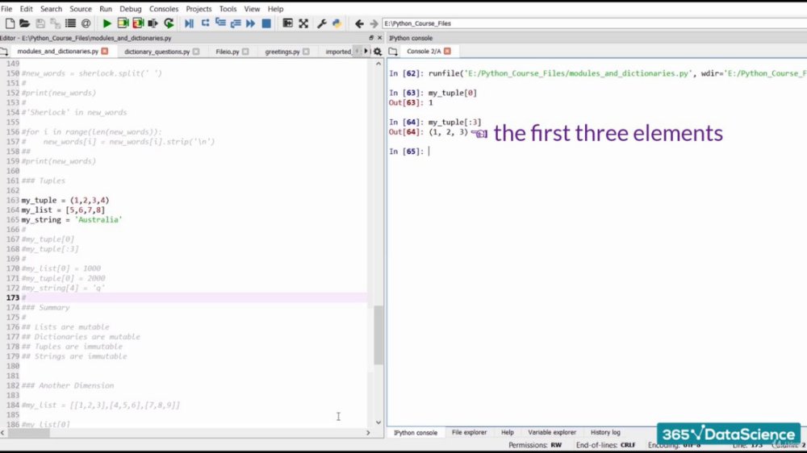Switch to File explorer pane tab
The image size is (807, 453).
(x=469, y=432)
